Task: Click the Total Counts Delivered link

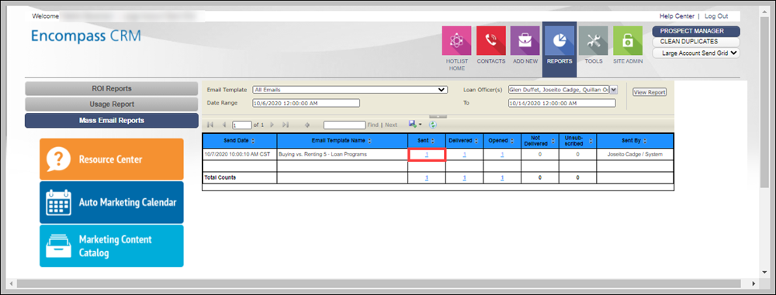Action: coord(464,177)
